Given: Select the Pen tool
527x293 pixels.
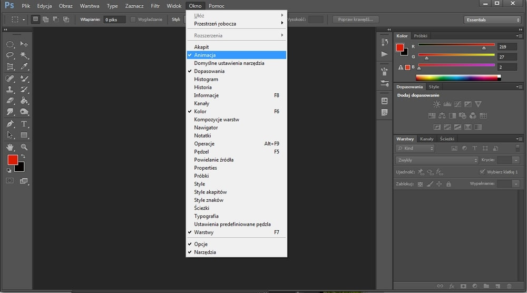Looking at the screenshot, I should 10,124.
